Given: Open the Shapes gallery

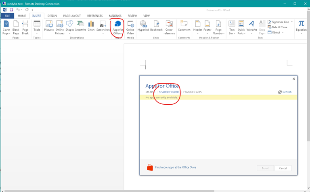Looking at the screenshot, I should [69, 27].
